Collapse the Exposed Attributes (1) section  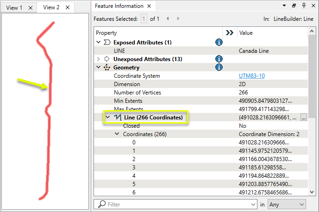(x=98, y=42)
